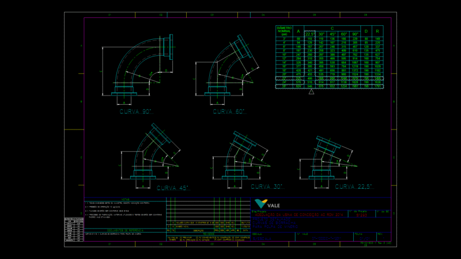The height and width of the screenshot is (259, 461).
Task: Click the D dimension on 90° elbow flange
Action: click(x=167, y=70)
